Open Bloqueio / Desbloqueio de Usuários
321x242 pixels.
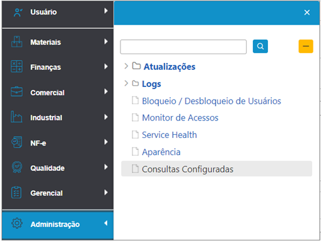[211, 101]
